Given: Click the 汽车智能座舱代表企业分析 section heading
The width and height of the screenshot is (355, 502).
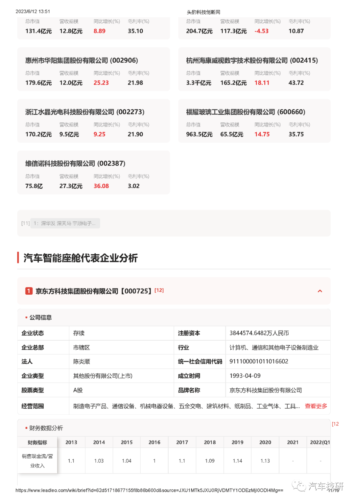Looking at the screenshot, I should [x=81, y=258].
